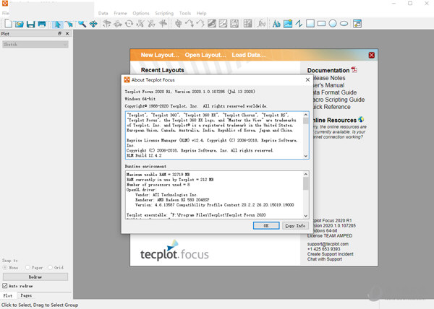Click Chat with Support link
434x309 pixels.
point(324,259)
